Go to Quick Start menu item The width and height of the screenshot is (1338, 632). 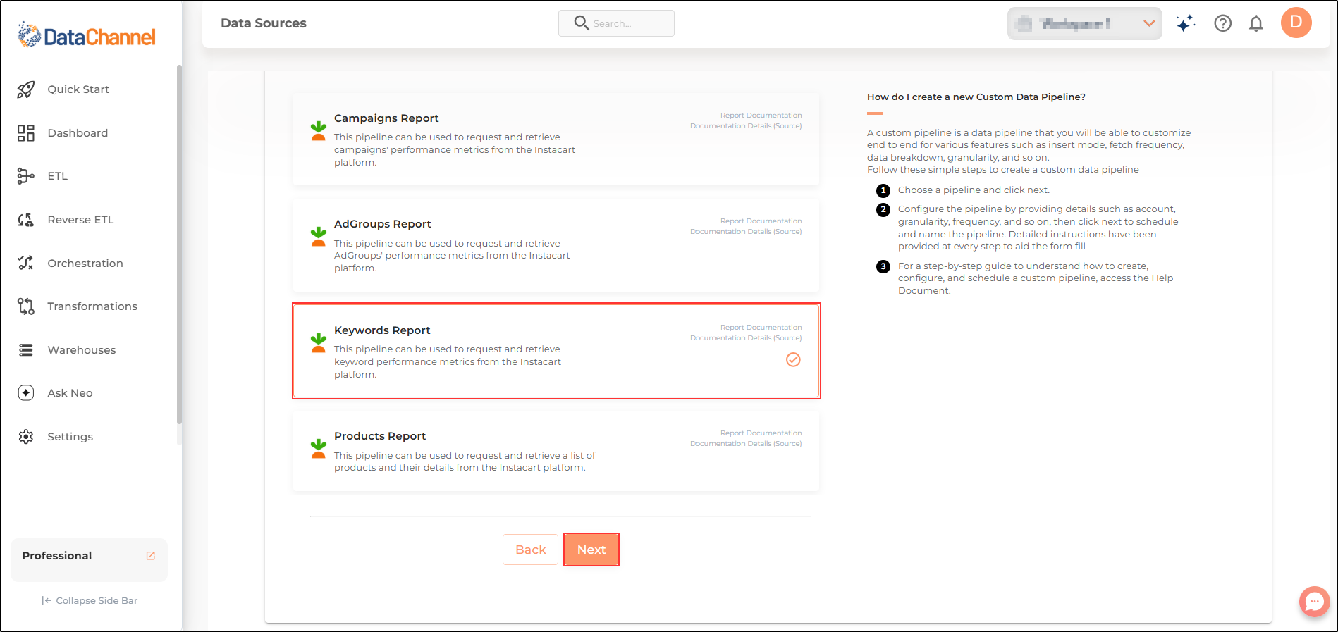coord(78,89)
